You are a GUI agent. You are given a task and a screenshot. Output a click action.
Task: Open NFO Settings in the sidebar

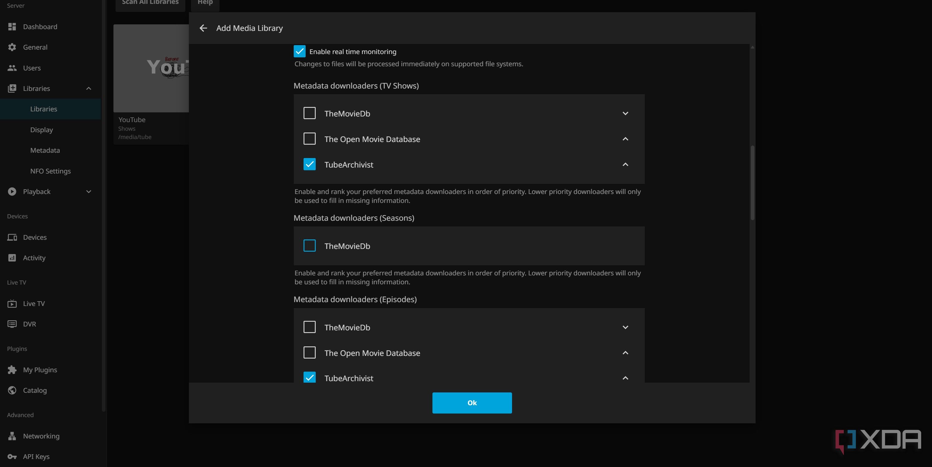[50, 171]
